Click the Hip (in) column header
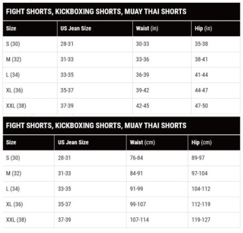 tap(203, 28)
